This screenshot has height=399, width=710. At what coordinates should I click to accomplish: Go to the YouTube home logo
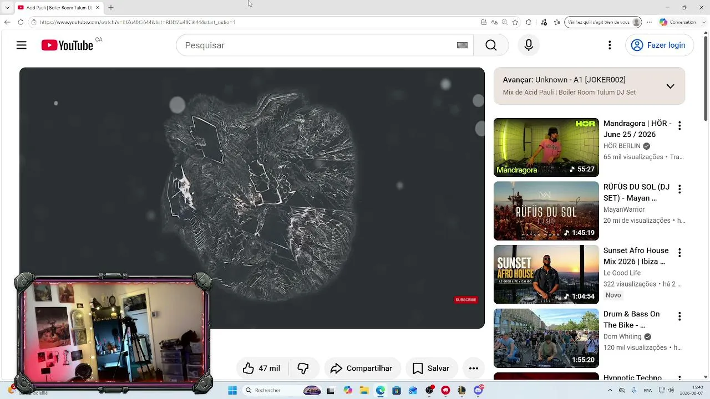click(67, 45)
